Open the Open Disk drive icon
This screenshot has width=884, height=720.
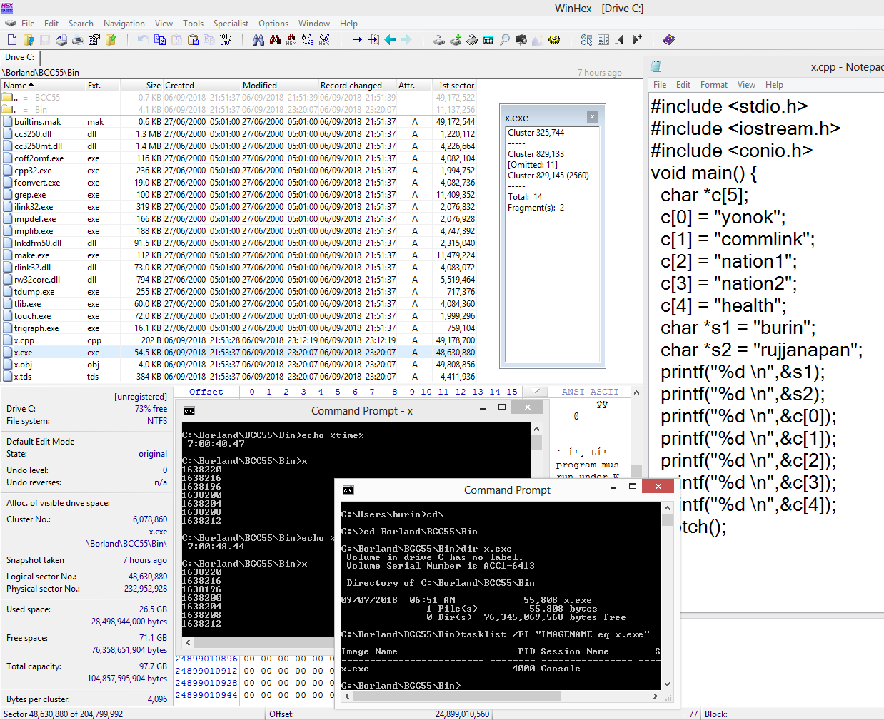point(439,40)
